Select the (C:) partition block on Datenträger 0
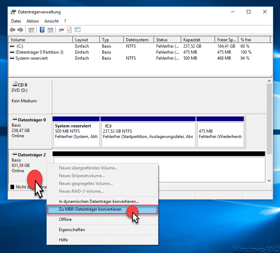The width and height of the screenshot is (280, 253). pos(148,132)
